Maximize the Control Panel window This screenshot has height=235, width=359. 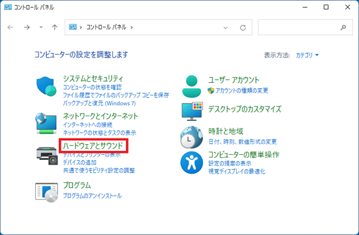tap(326, 7)
